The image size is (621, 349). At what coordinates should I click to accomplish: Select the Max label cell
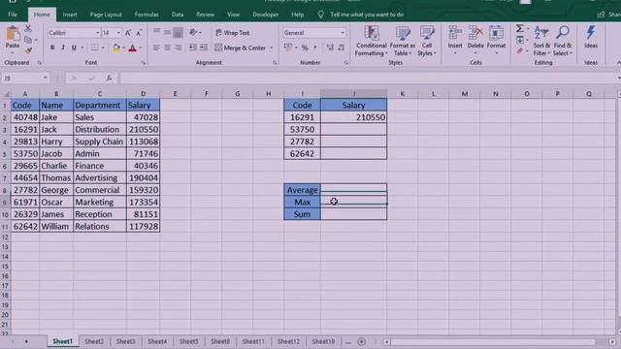[x=302, y=203]
